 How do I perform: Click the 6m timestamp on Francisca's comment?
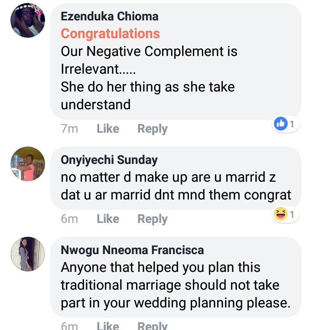[x=69, y=326]
